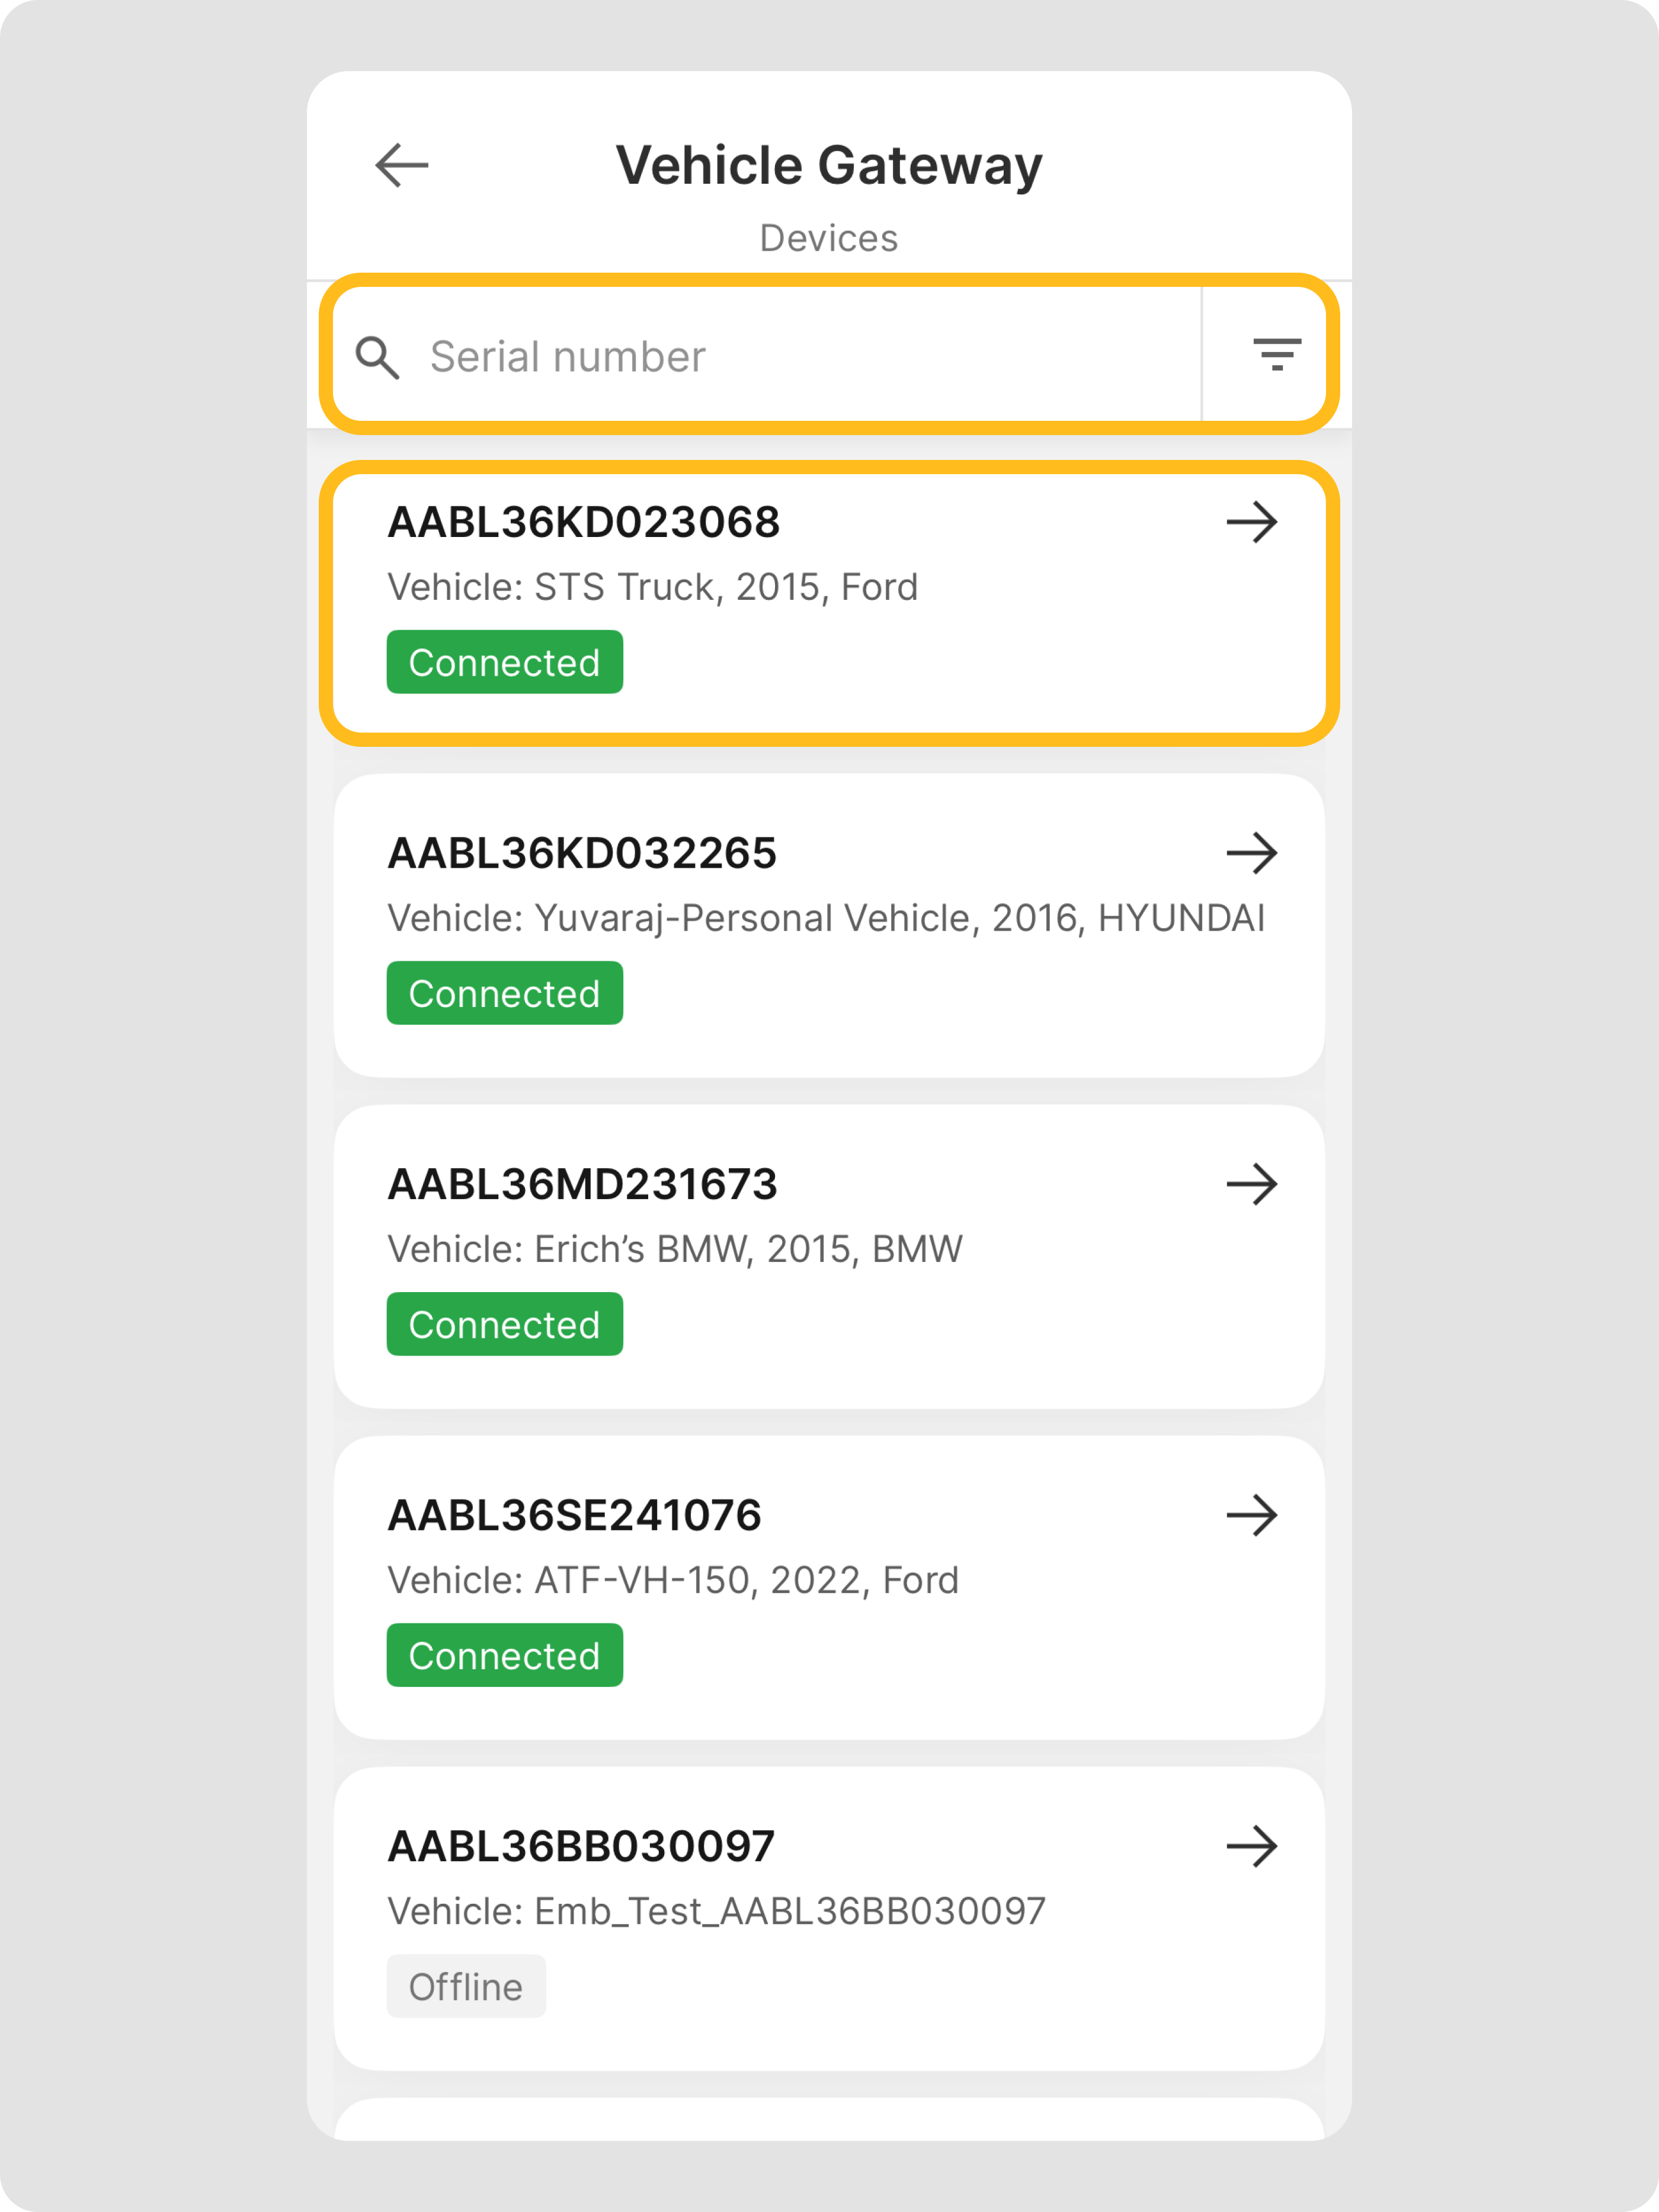The height and width of the screenshot is (2212, 1659).
Task: Select device serial AABL36KD032265
Action: pos(582,853)
